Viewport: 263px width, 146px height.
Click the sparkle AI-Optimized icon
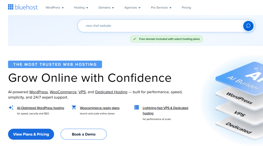point(11,108)
